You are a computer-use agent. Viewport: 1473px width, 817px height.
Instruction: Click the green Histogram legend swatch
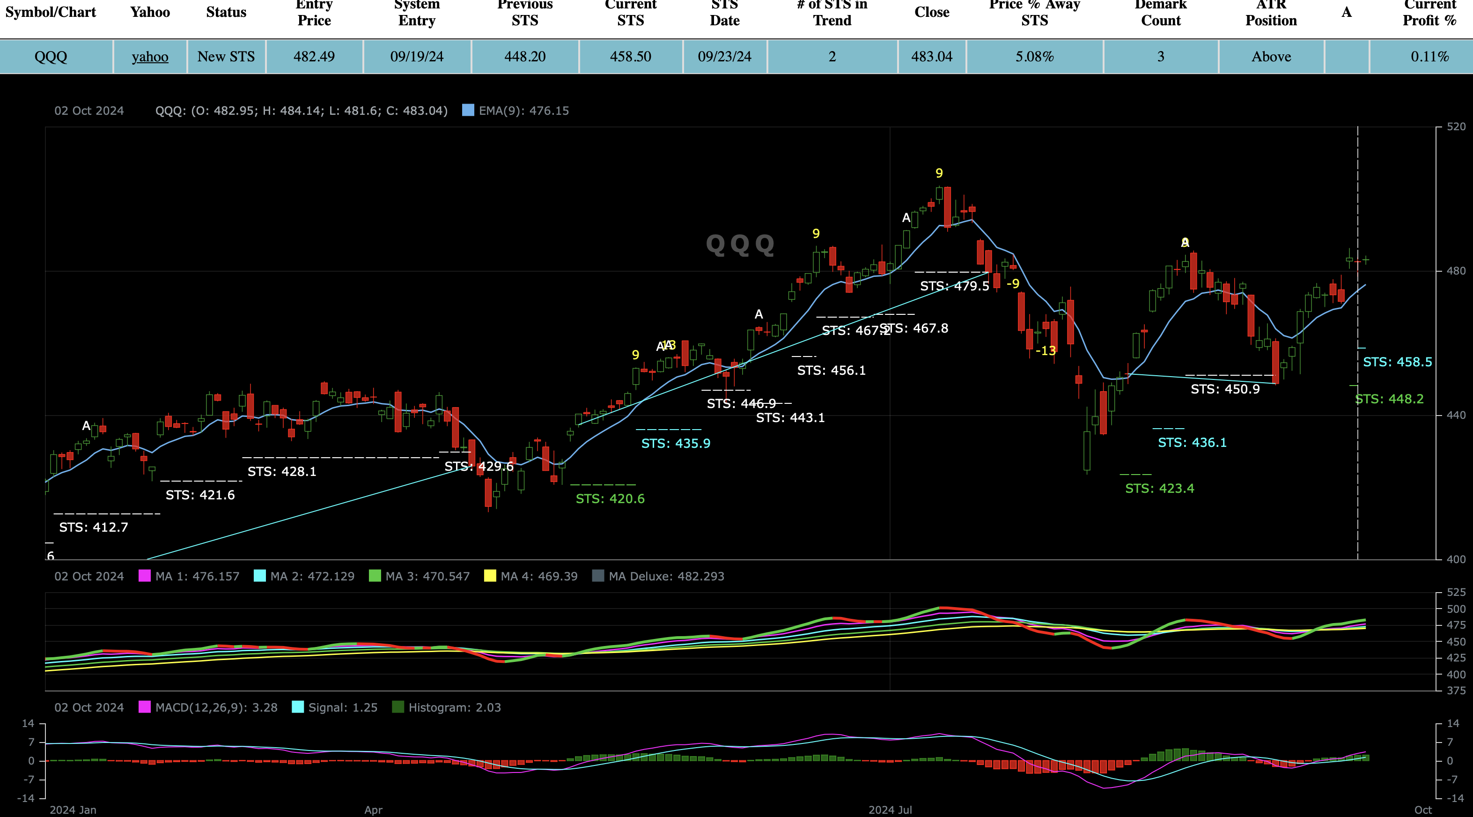[x=398, y=707]
